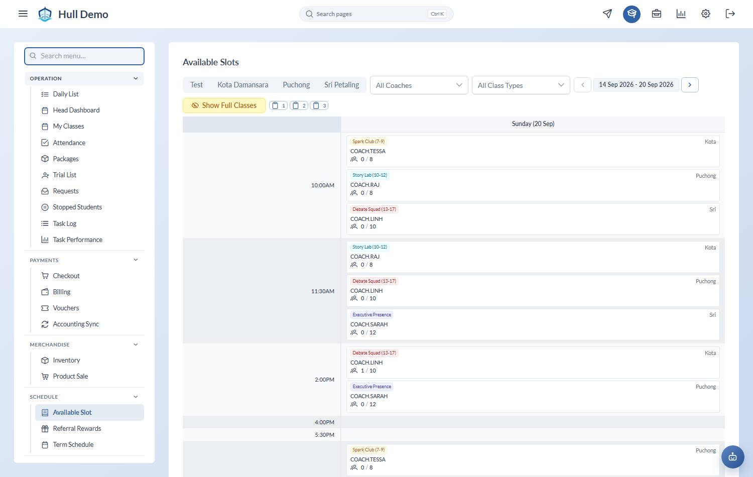Image resolution: width=753 pixels, height=477 pixels.
Task: Click the clipboard icon numbered 3
Action: pos(319,105)
